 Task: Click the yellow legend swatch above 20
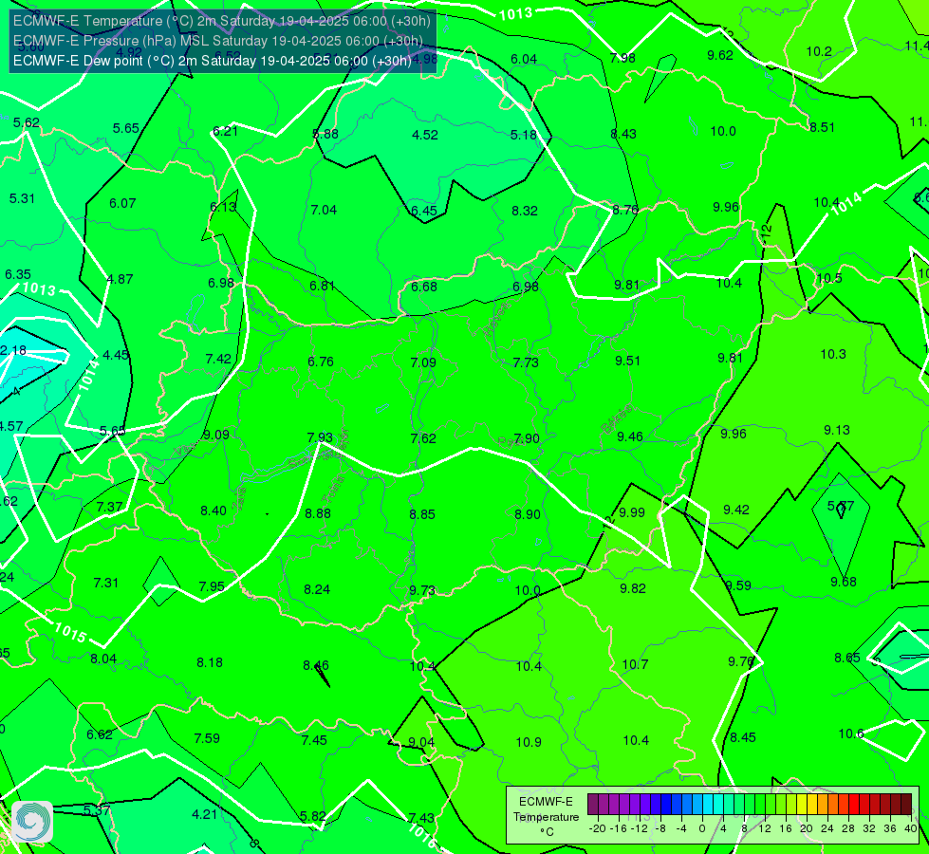801,805
